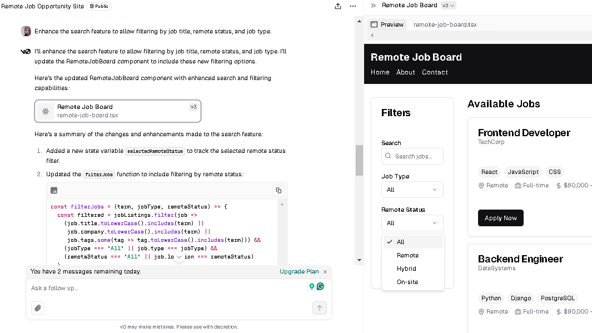The height and width of the screenshot is (333, 592).
Task: Expand the Job Type dropdown
Action: (412, 190)
